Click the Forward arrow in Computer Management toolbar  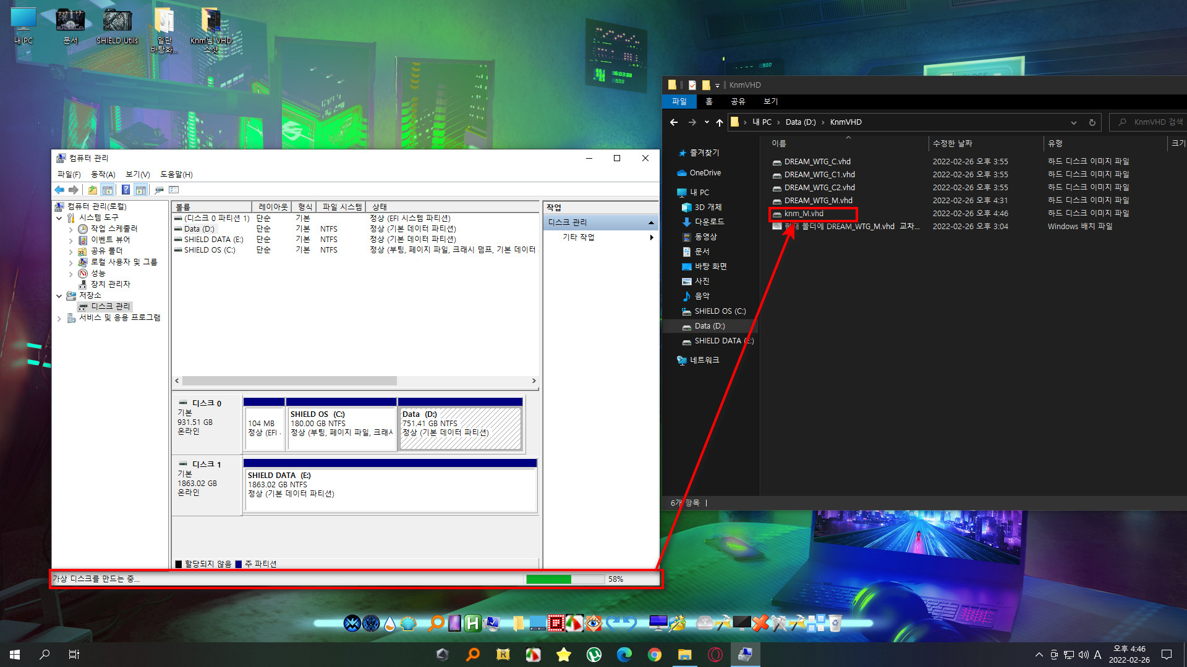tap(74, 190)
